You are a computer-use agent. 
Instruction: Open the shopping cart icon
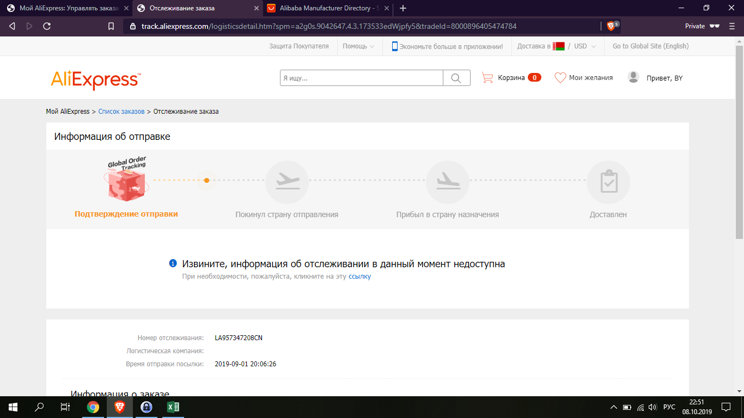tap(487, 78)
